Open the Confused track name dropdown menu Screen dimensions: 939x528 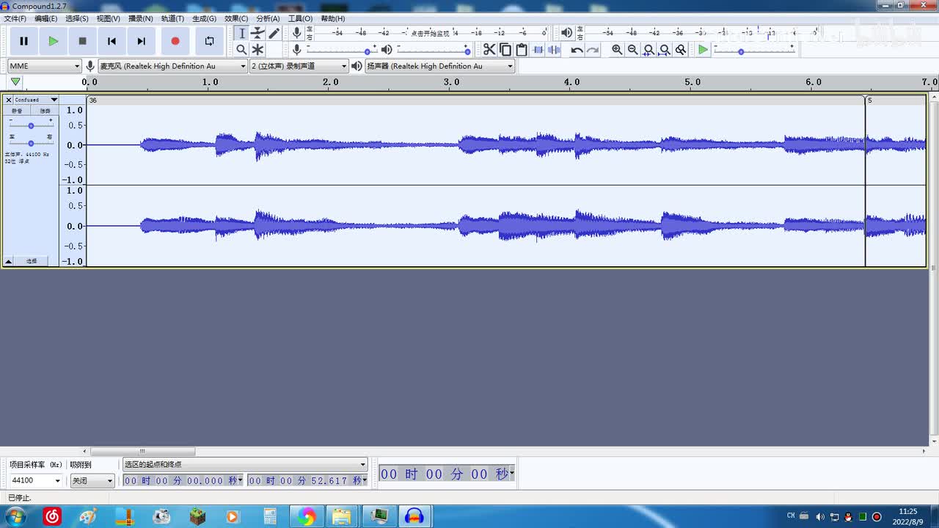pyautogui.click(x=36, y=100)
